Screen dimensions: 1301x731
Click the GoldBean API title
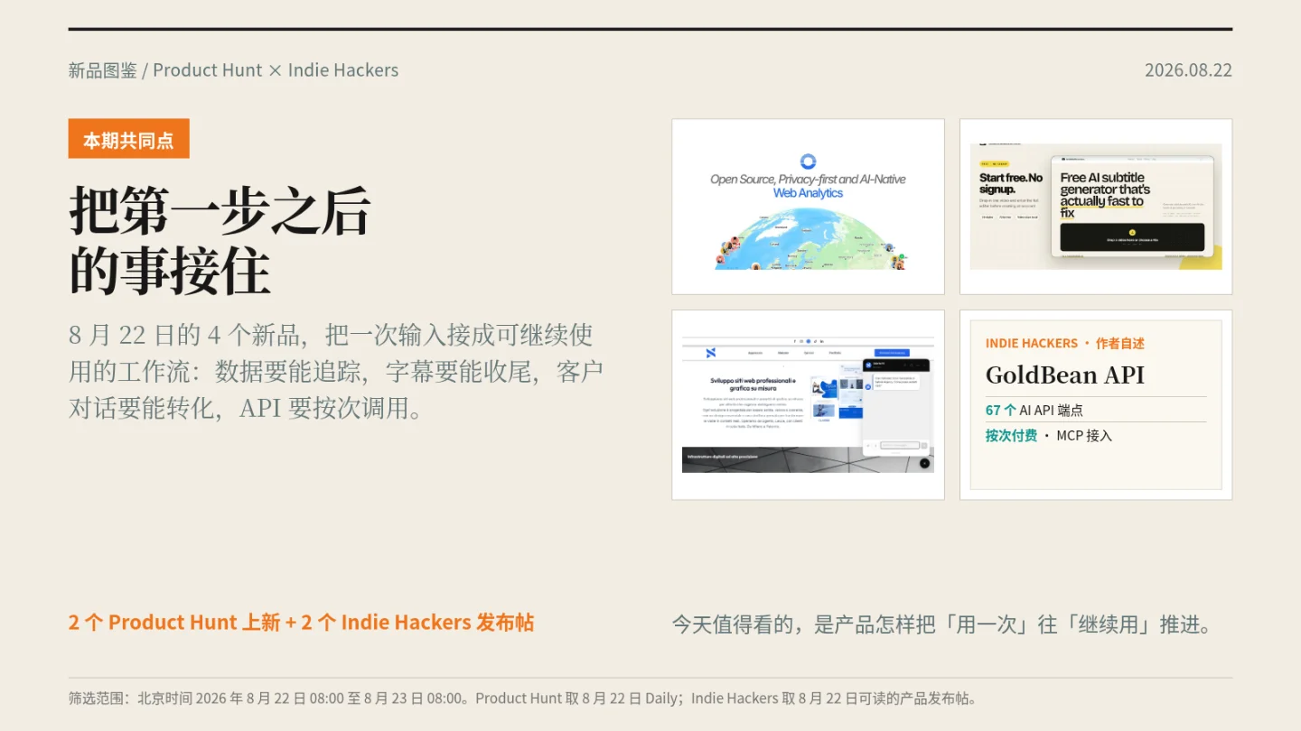[1065, 375]
